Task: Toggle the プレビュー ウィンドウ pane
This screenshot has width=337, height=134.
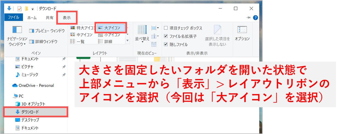Action: (x=47, y=30)
